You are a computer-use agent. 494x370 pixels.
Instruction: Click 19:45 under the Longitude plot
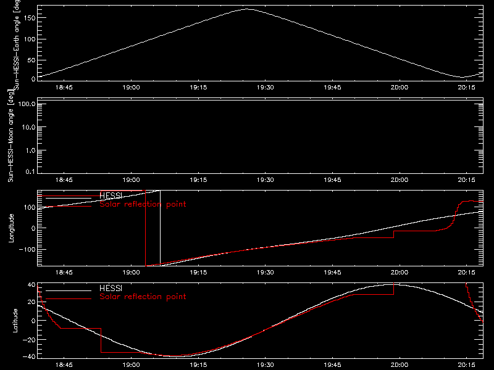[x=332, y=273]
